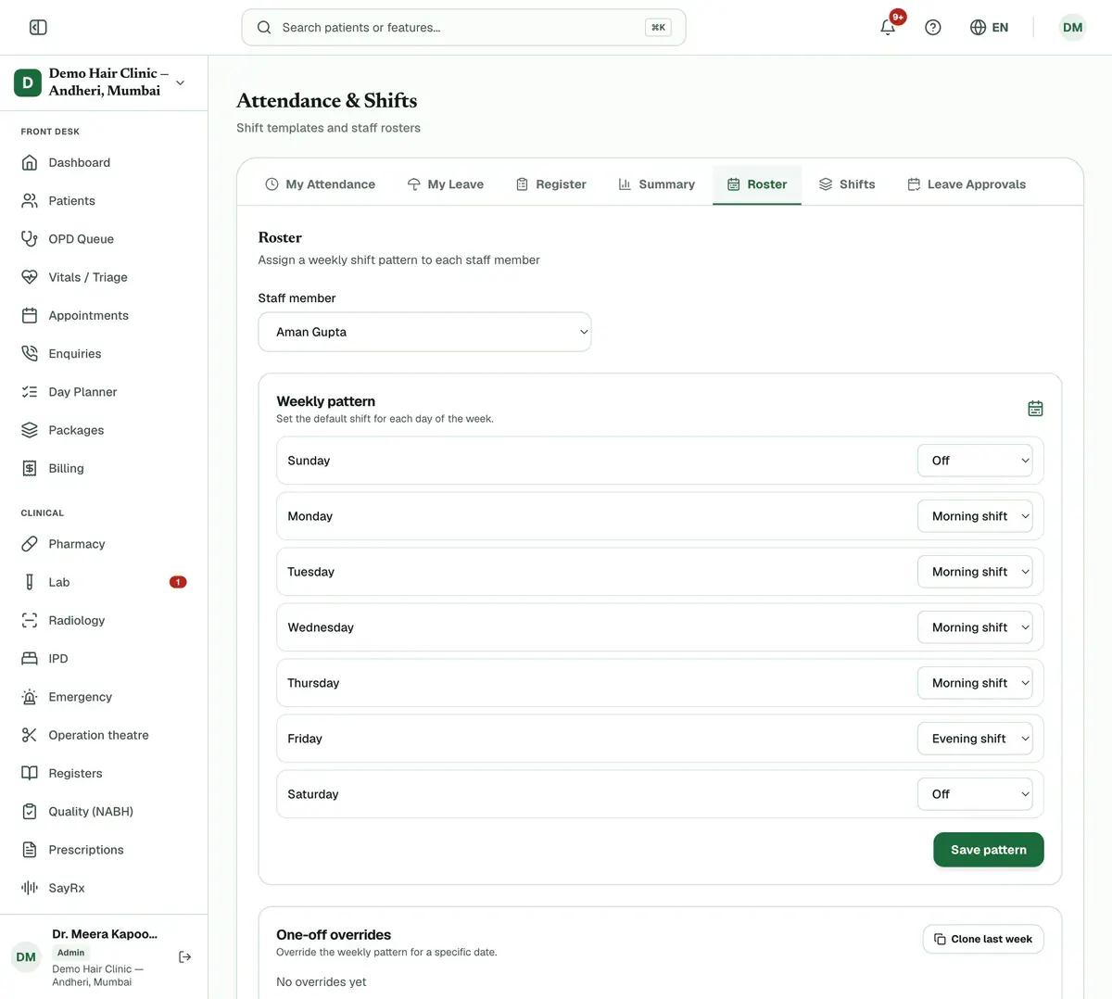Open Appointments page
Viewport: 1112px width, 999px height.
click(x=104, y=315)
